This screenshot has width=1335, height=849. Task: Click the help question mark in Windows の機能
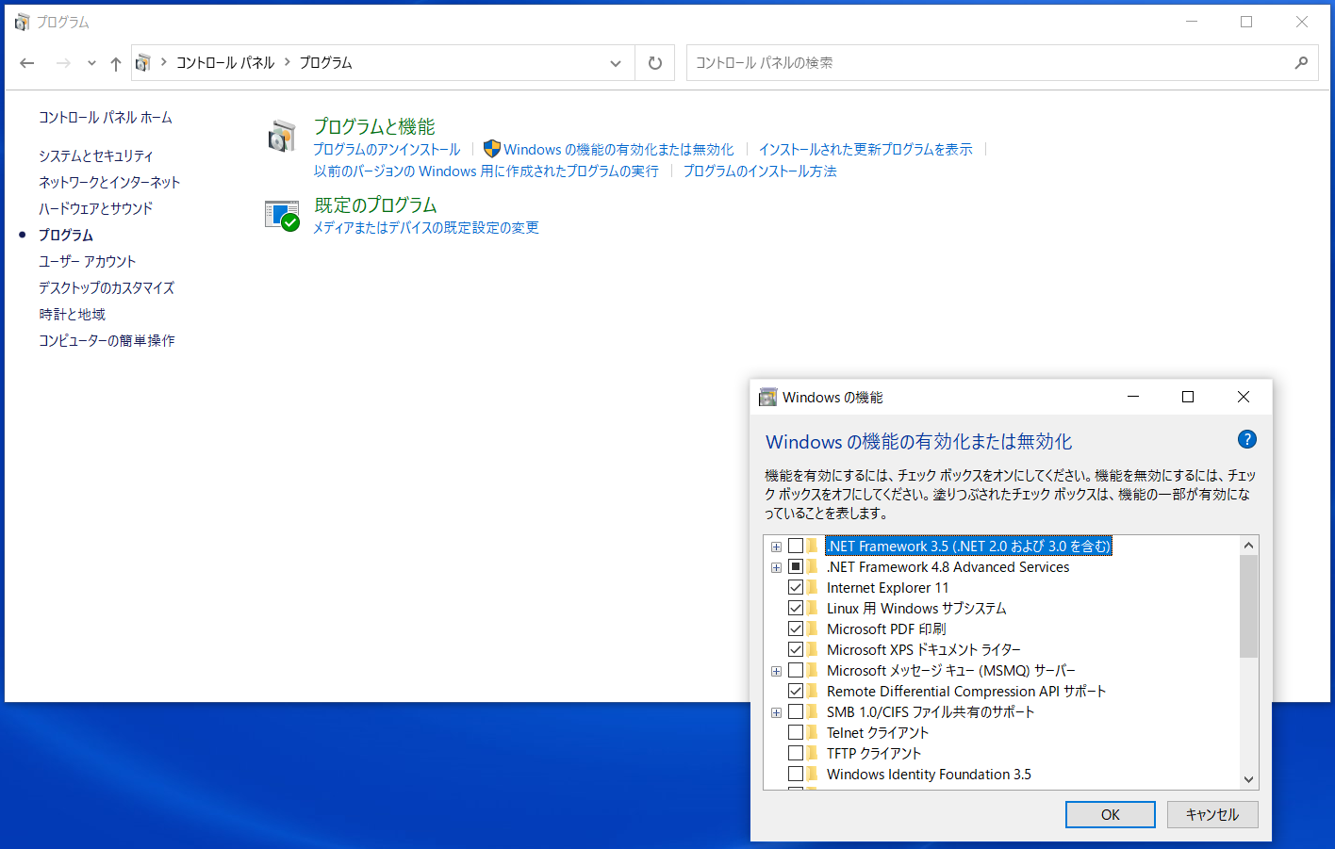click(x=1246, y=439)
